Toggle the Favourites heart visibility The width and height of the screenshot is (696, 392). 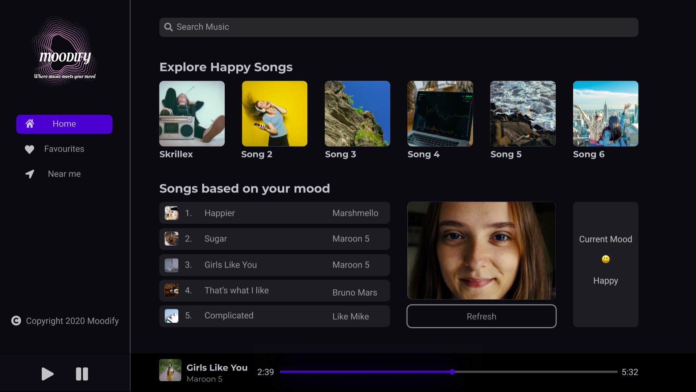pyautogui.click(x=30, y=148)
